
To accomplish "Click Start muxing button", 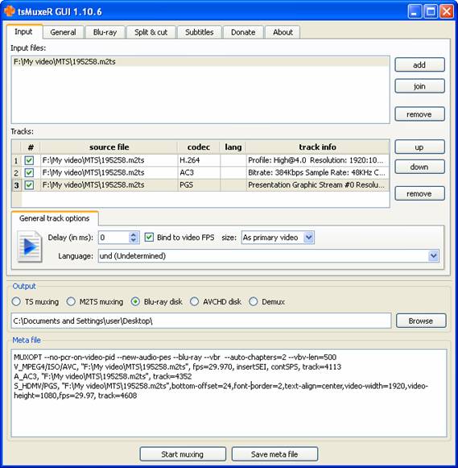I will point(183,454).
